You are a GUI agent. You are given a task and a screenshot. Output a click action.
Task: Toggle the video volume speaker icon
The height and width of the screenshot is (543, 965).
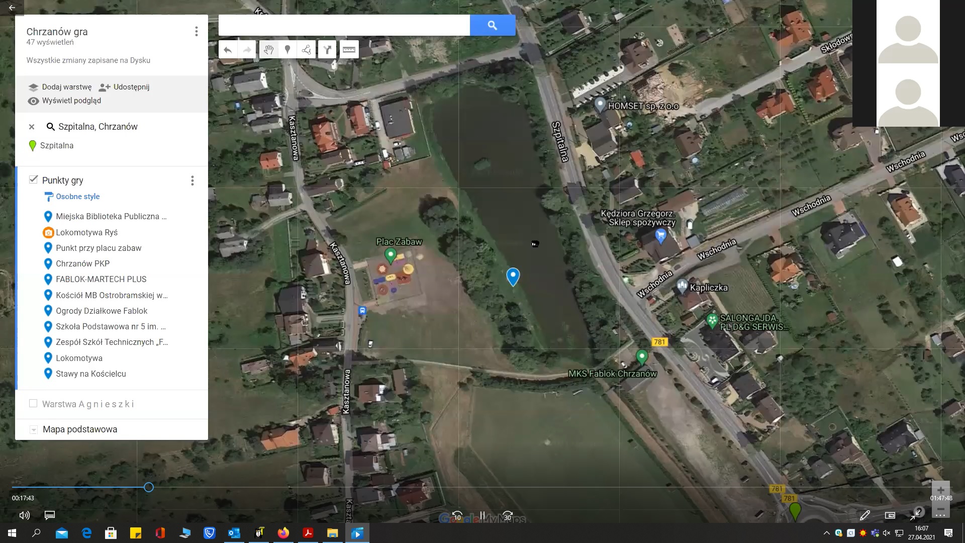[x=24, y=515]
